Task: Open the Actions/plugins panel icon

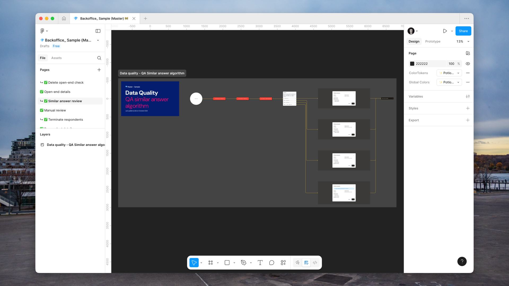Action: click(283, 262)
